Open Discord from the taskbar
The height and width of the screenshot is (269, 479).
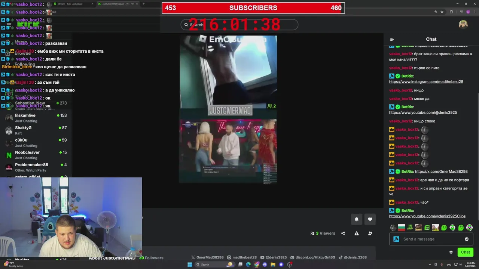coord(265,265)
